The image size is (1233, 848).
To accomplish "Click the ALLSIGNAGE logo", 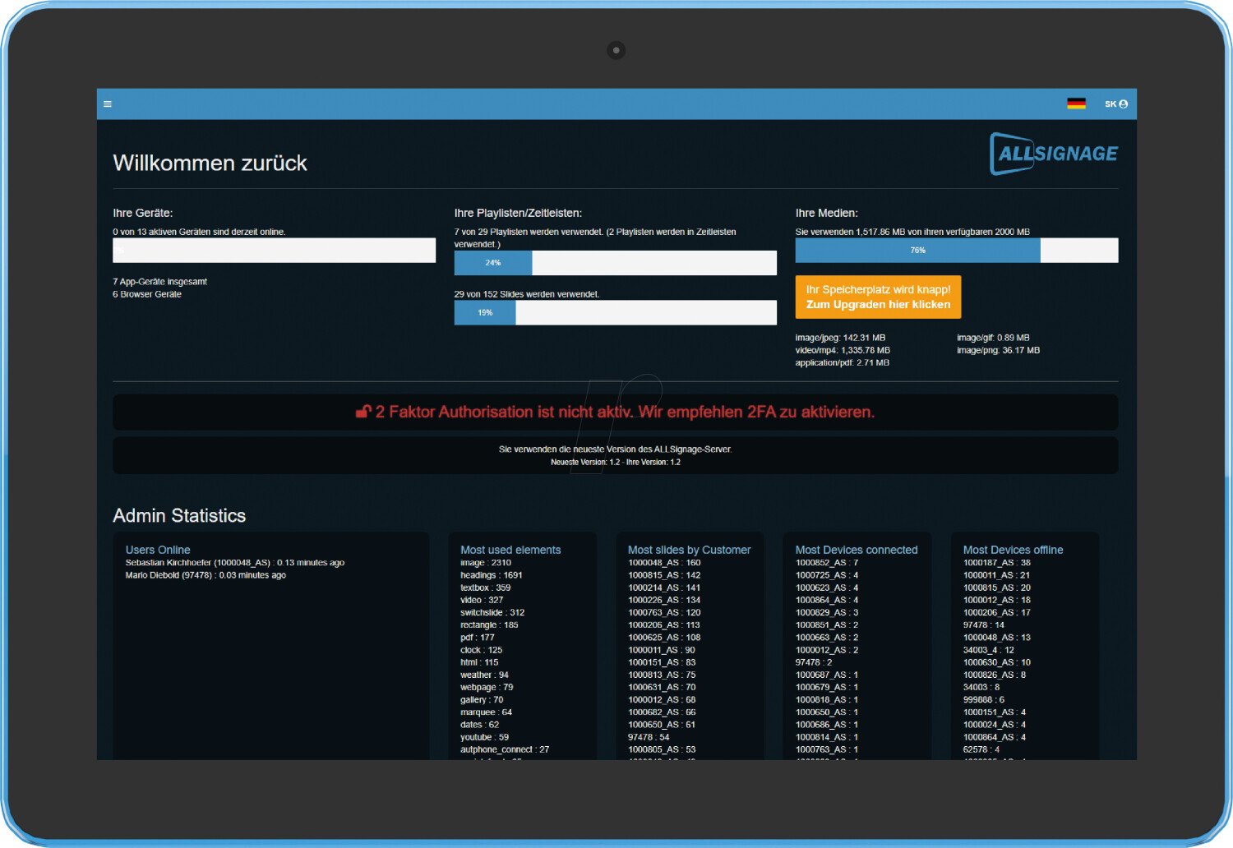I will point(1054,154).
